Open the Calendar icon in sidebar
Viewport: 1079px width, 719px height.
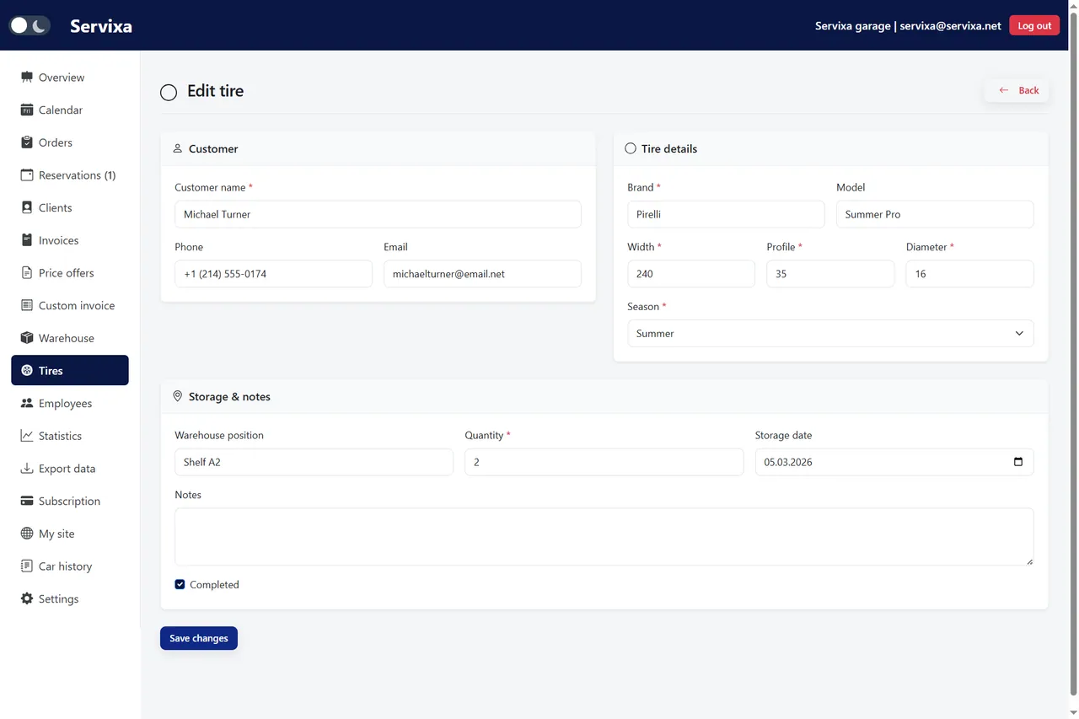point(27,110)
